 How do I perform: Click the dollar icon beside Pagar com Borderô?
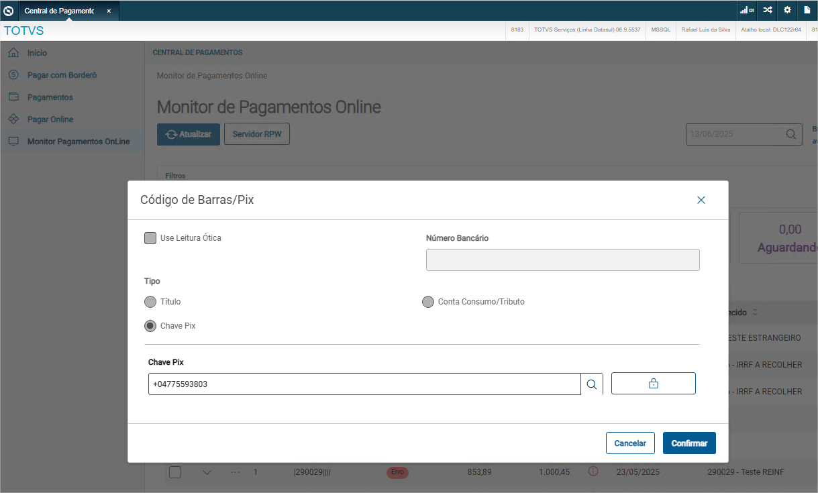(13, 74)
